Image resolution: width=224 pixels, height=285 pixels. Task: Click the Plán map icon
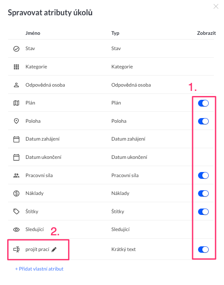pyautogui.click(x=17, y=103)
